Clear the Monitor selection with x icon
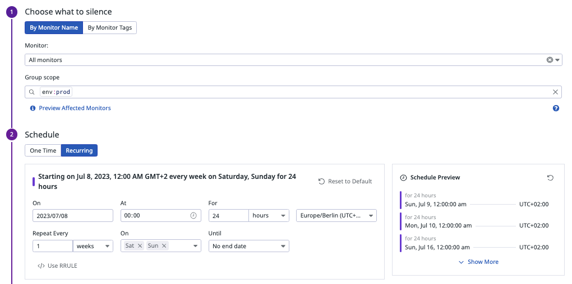This screenshot has height=284, width=572. tap(550, 60)
